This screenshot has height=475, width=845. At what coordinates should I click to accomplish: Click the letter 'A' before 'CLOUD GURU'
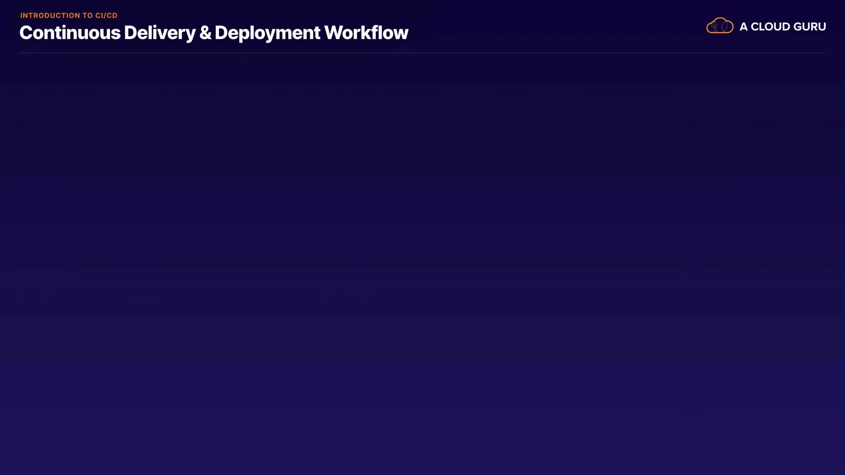click(x=743, y=27)
